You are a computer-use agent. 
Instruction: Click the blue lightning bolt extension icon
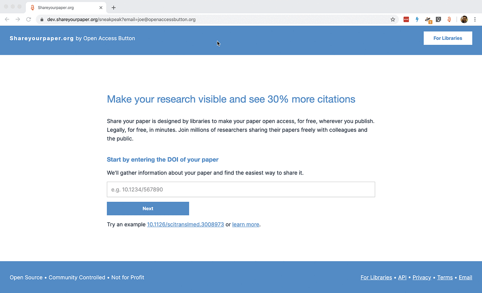coord(417,19)
